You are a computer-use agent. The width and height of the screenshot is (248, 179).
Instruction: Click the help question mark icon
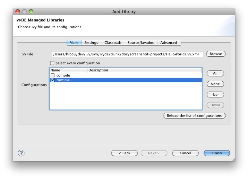point(22,153)
